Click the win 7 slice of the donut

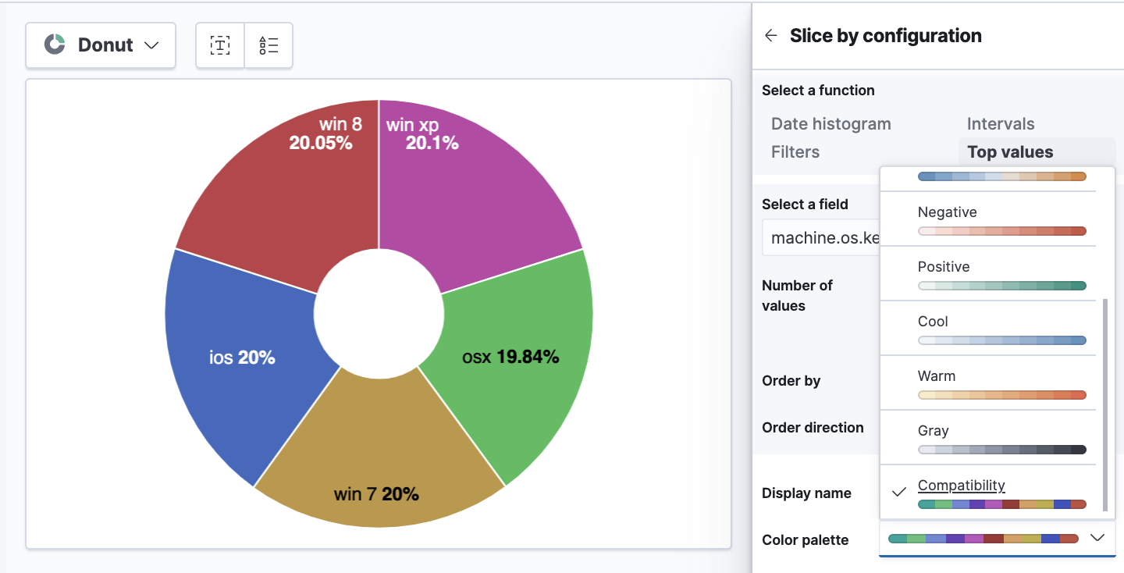[379, 468]
